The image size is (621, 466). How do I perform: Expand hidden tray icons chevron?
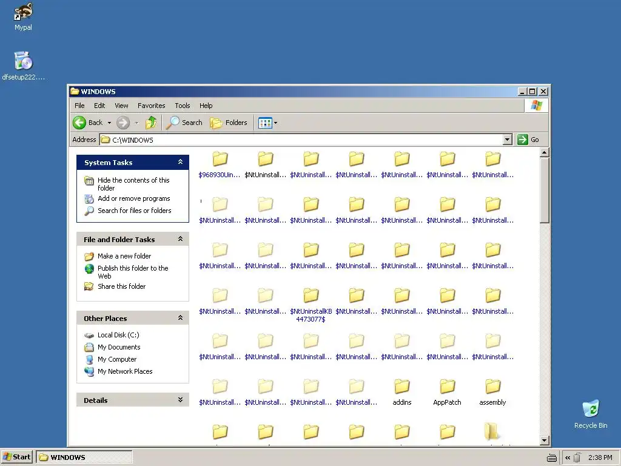(568, 458)
